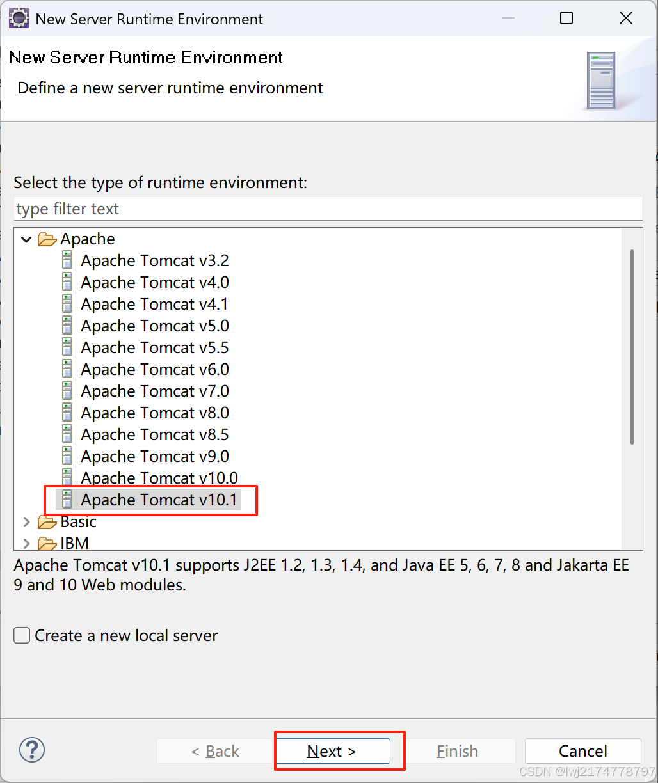Select Apache Tomcat v7.0 text
Viewport: 658px width, 783px height.
point(155,391)
